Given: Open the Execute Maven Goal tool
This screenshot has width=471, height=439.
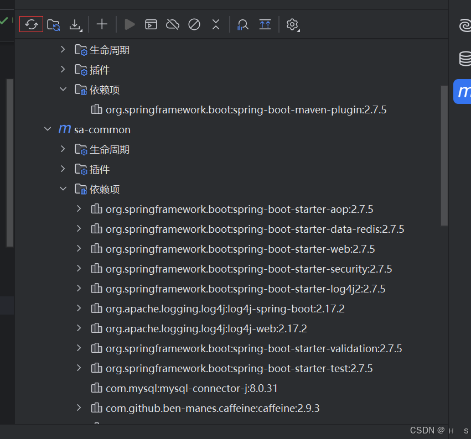Looking at the screenshot, I should tap(151, 24).
